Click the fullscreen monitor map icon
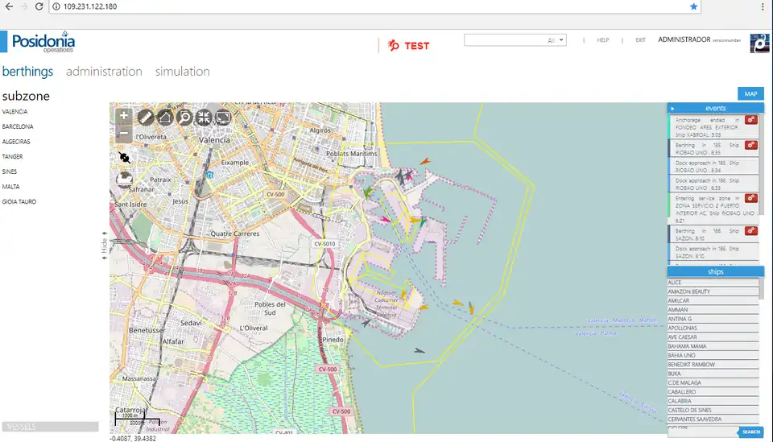Screen dimensions: 773x442 tap(223, 117)
